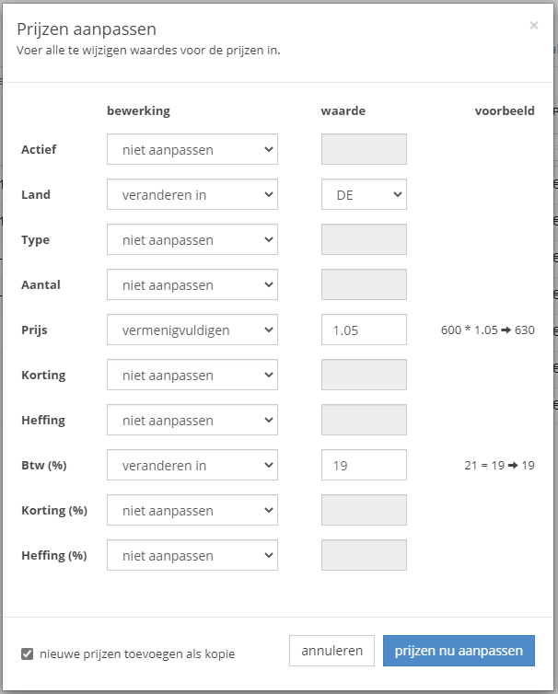This screenshot has width=558, height=694.
Task: Open the Land bewerking dropdown
Action: pyautogui.click(x=192, y=194)
